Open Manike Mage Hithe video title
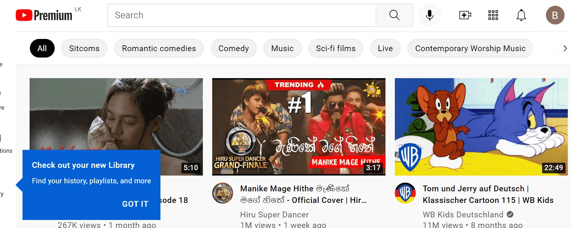The height and width of the screenshot is (228, 571). click(304, 194)
